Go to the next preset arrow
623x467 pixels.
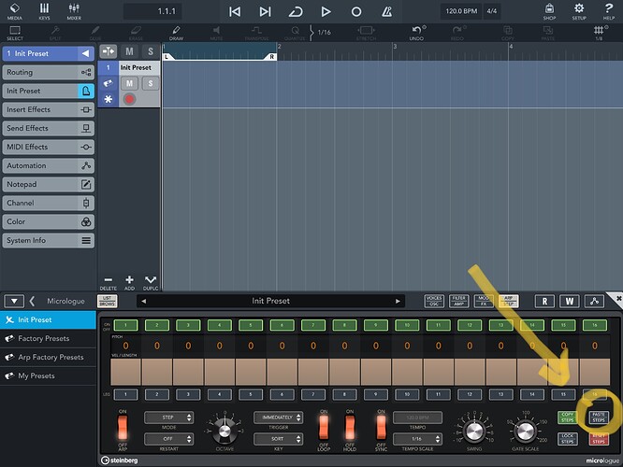coord(398,301)
